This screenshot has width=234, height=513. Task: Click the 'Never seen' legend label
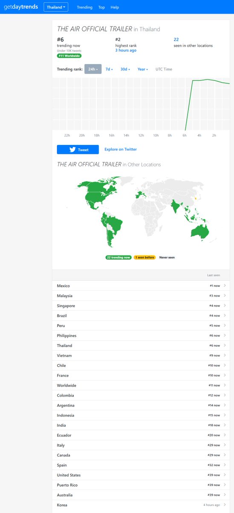167,257
